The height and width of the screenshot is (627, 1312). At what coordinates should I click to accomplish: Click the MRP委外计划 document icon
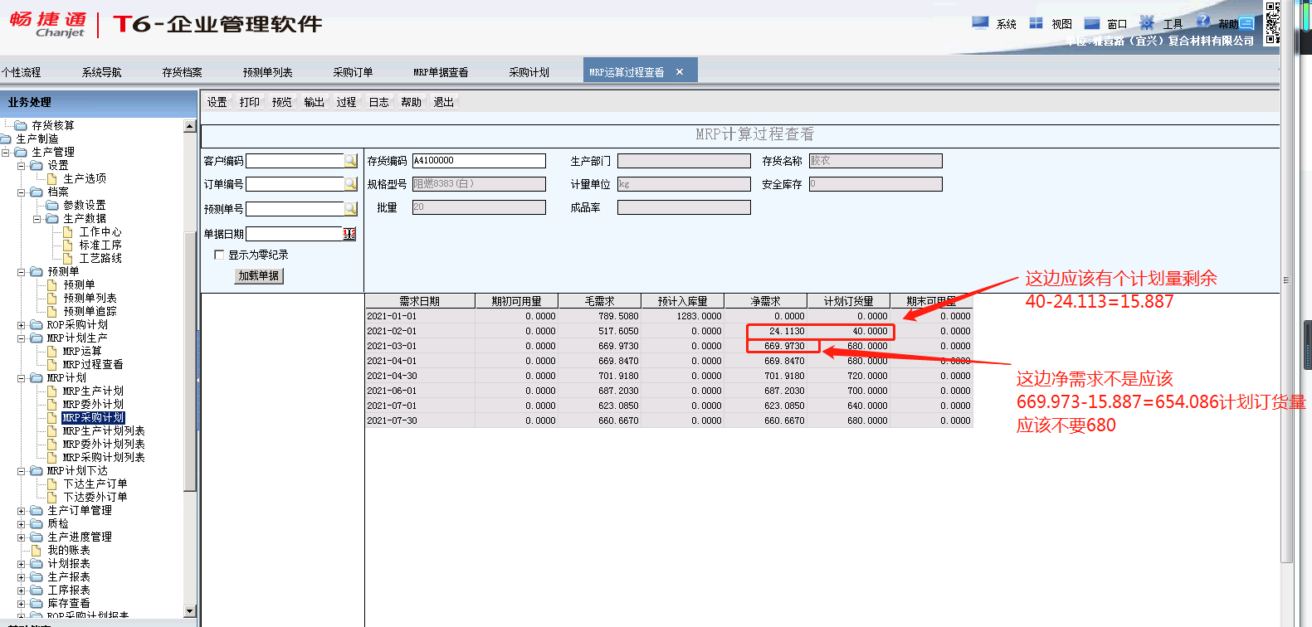point(52,405)
